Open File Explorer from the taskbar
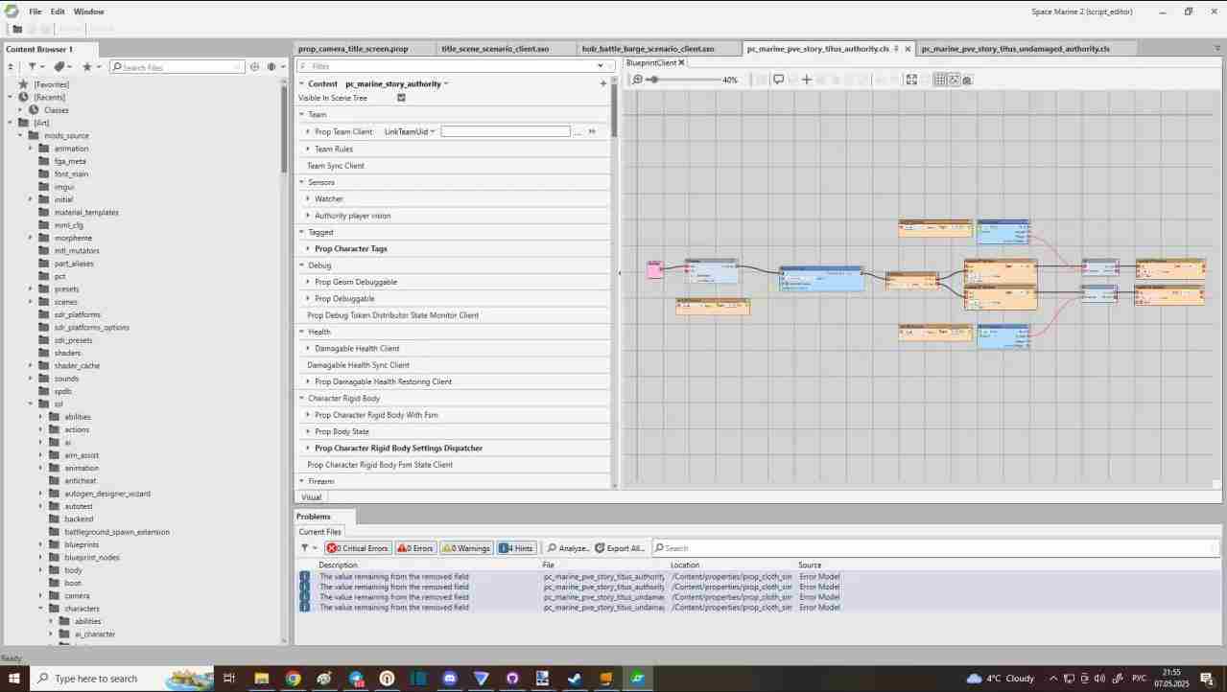 pyautogui.click(x=261, y=679)
